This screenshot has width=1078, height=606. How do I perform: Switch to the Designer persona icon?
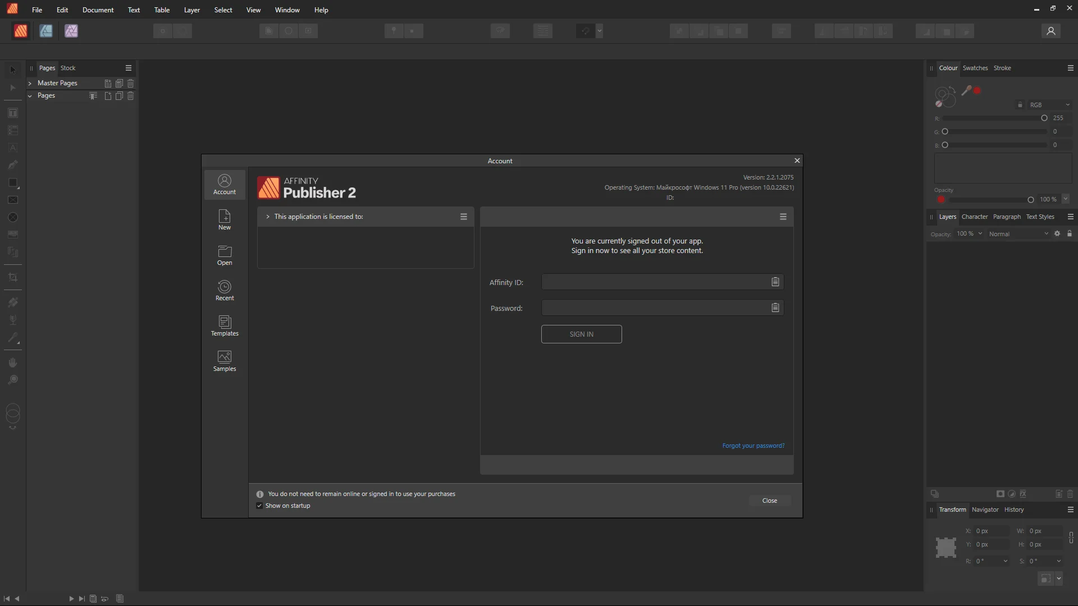tap(46, 31)
